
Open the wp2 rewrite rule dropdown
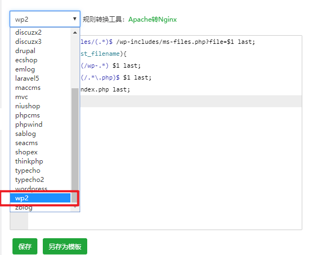pos(45,19)
